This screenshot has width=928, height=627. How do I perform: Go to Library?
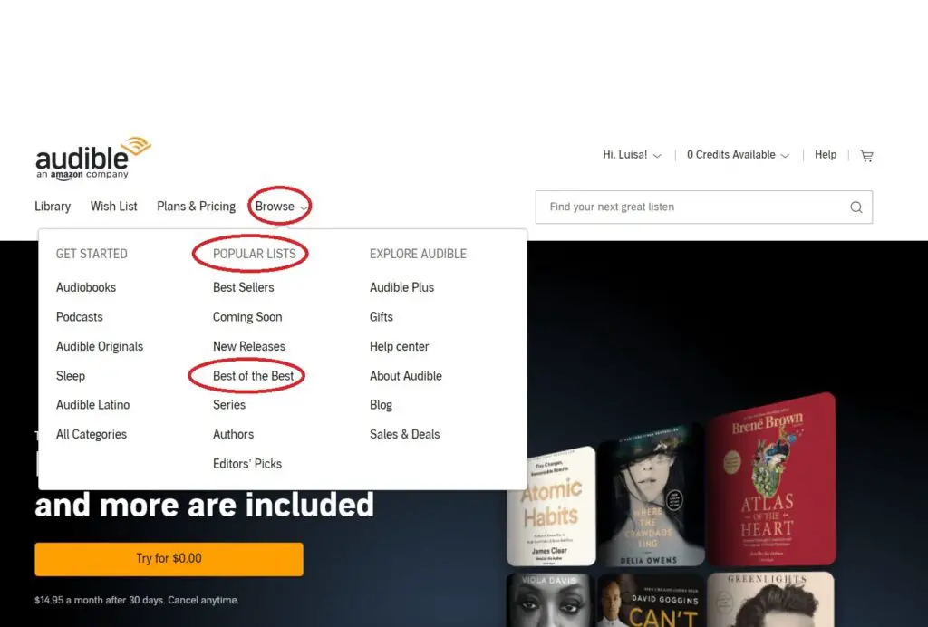(x=53, y=207)
